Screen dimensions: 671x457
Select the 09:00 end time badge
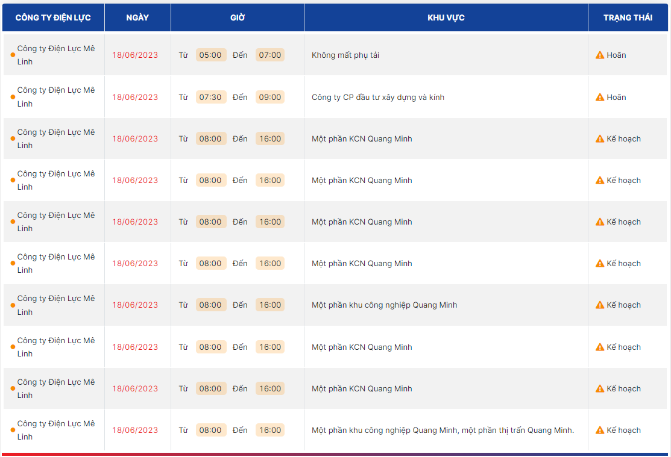(270, 97)
